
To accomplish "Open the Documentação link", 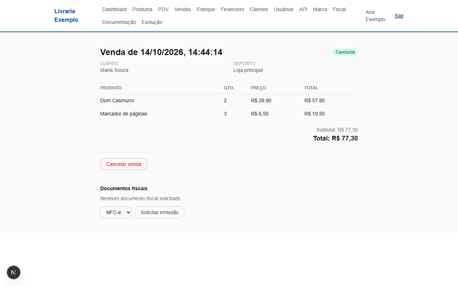I will coord(119,22).
